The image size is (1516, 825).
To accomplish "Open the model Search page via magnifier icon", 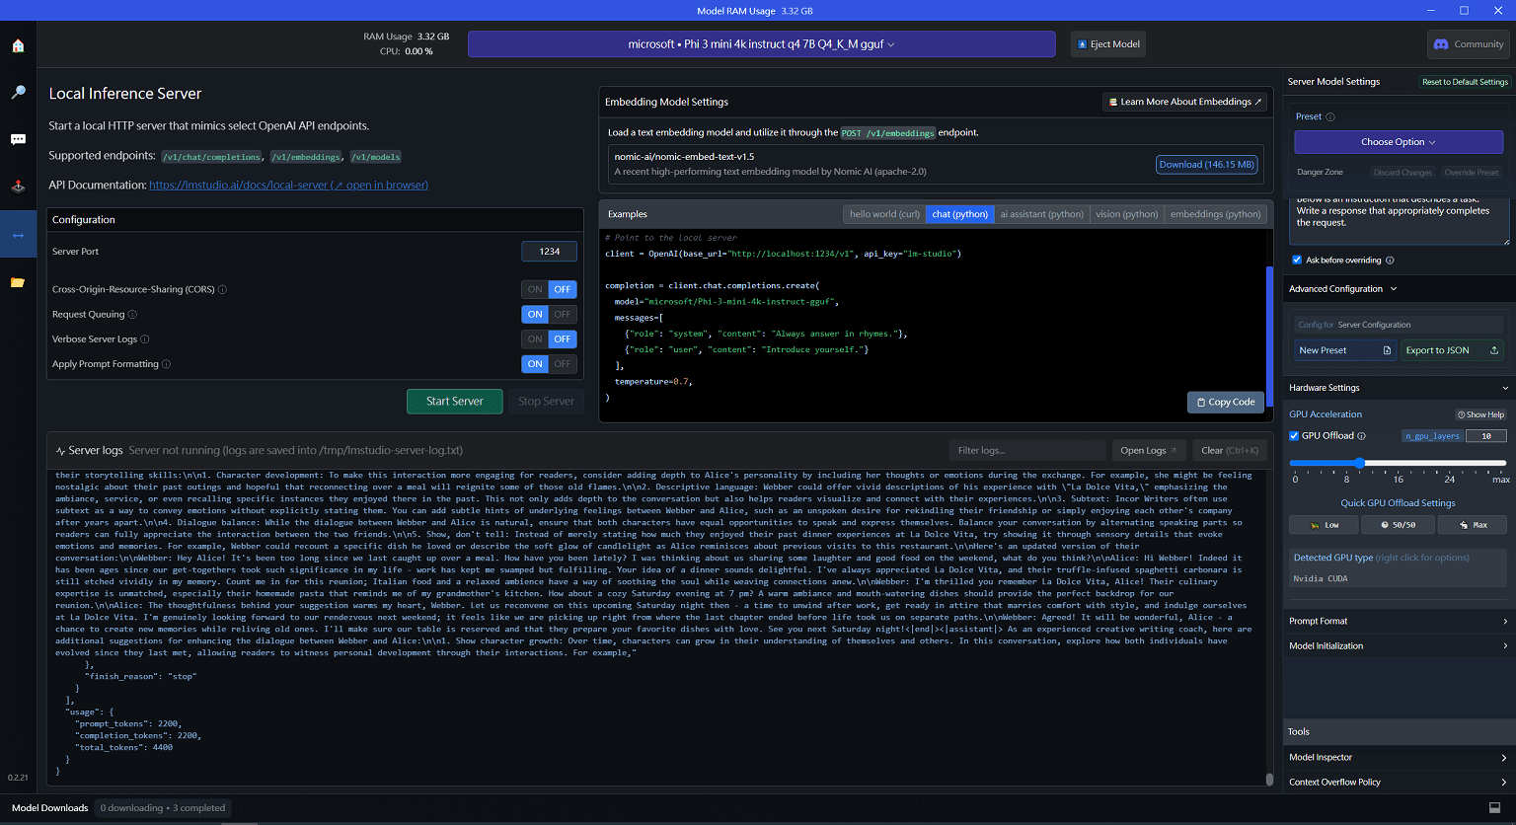I will (x=18, y=92).
